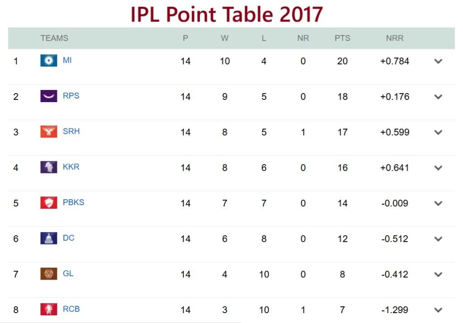This screenshot has height=323, width=463.
Task: Click the DC team name text
Action: (x=69, y=238)
